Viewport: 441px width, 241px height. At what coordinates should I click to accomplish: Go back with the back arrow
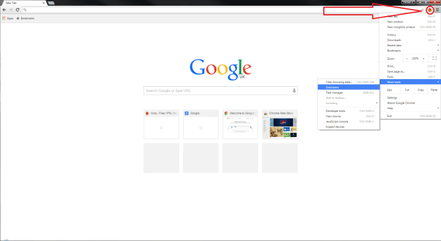[x=5, y=10]
